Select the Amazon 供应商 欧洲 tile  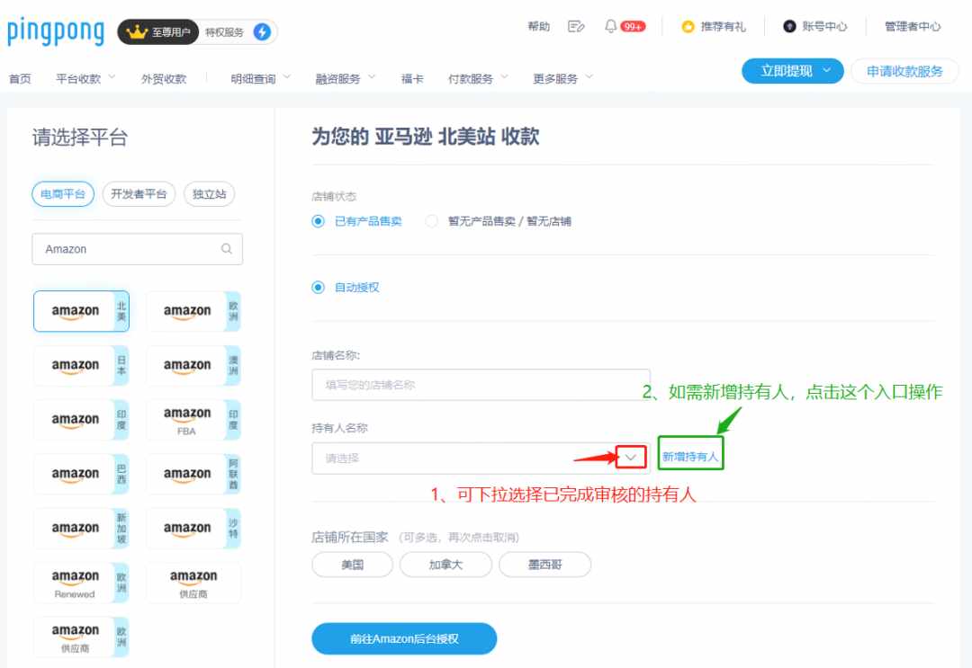81,637
